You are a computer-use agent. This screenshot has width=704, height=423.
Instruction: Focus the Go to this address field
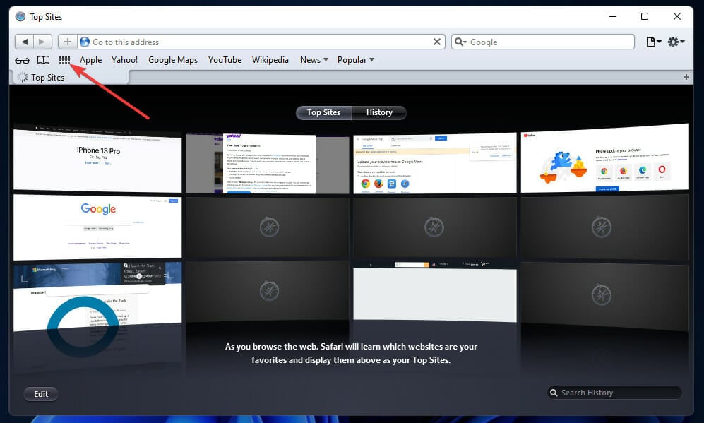tap(261, 42)
